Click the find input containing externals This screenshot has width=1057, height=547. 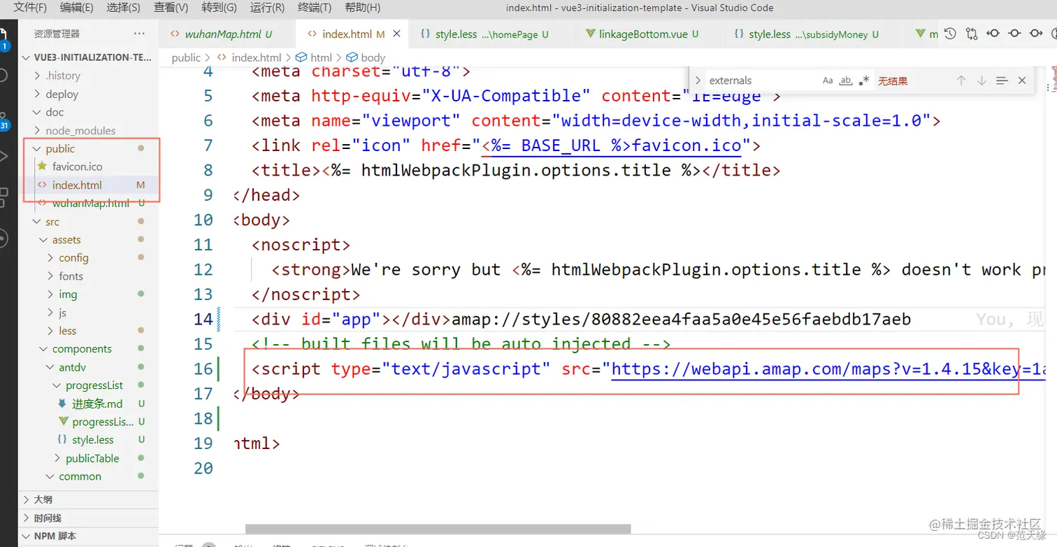[762, 80]
